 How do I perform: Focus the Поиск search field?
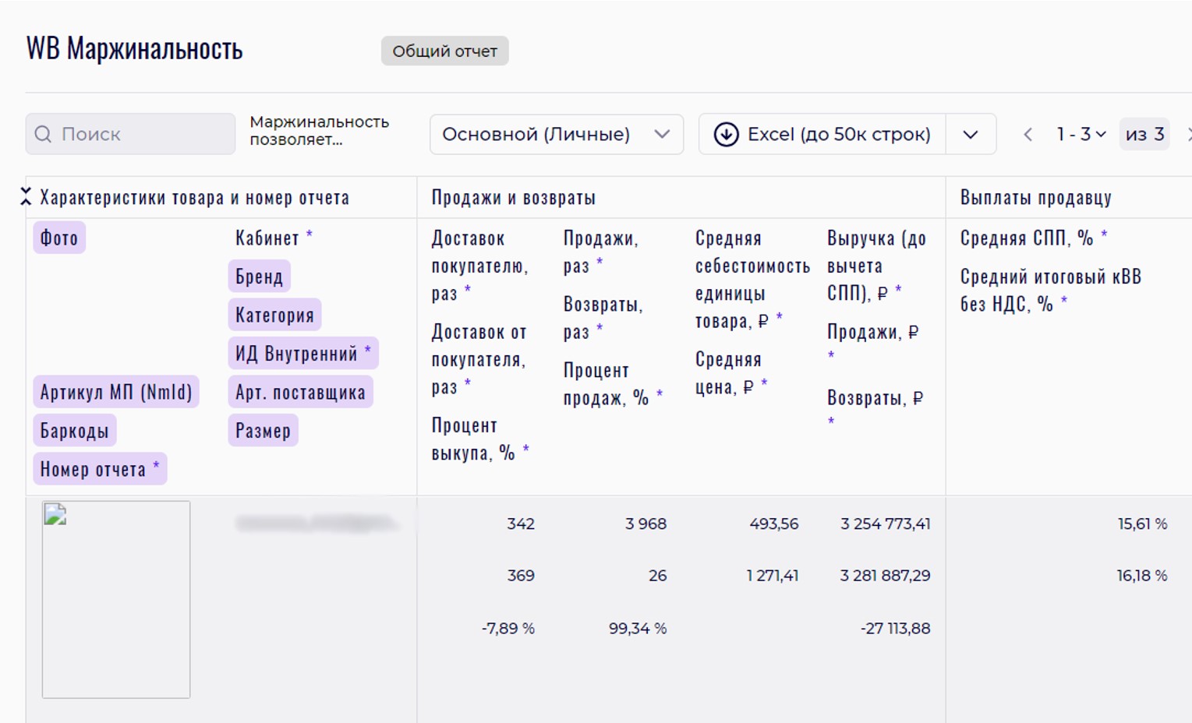click(140, 135)
